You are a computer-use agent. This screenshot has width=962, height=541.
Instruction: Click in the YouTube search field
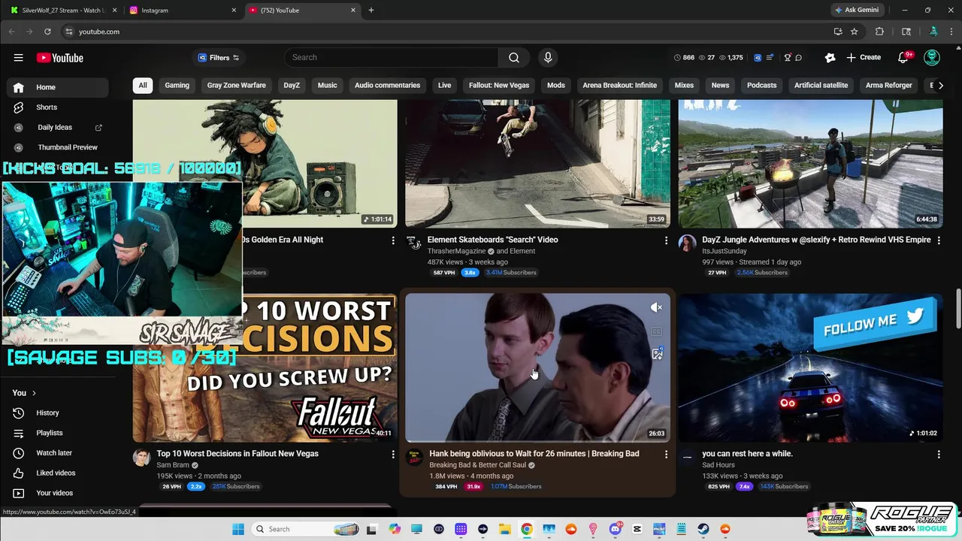392,57
